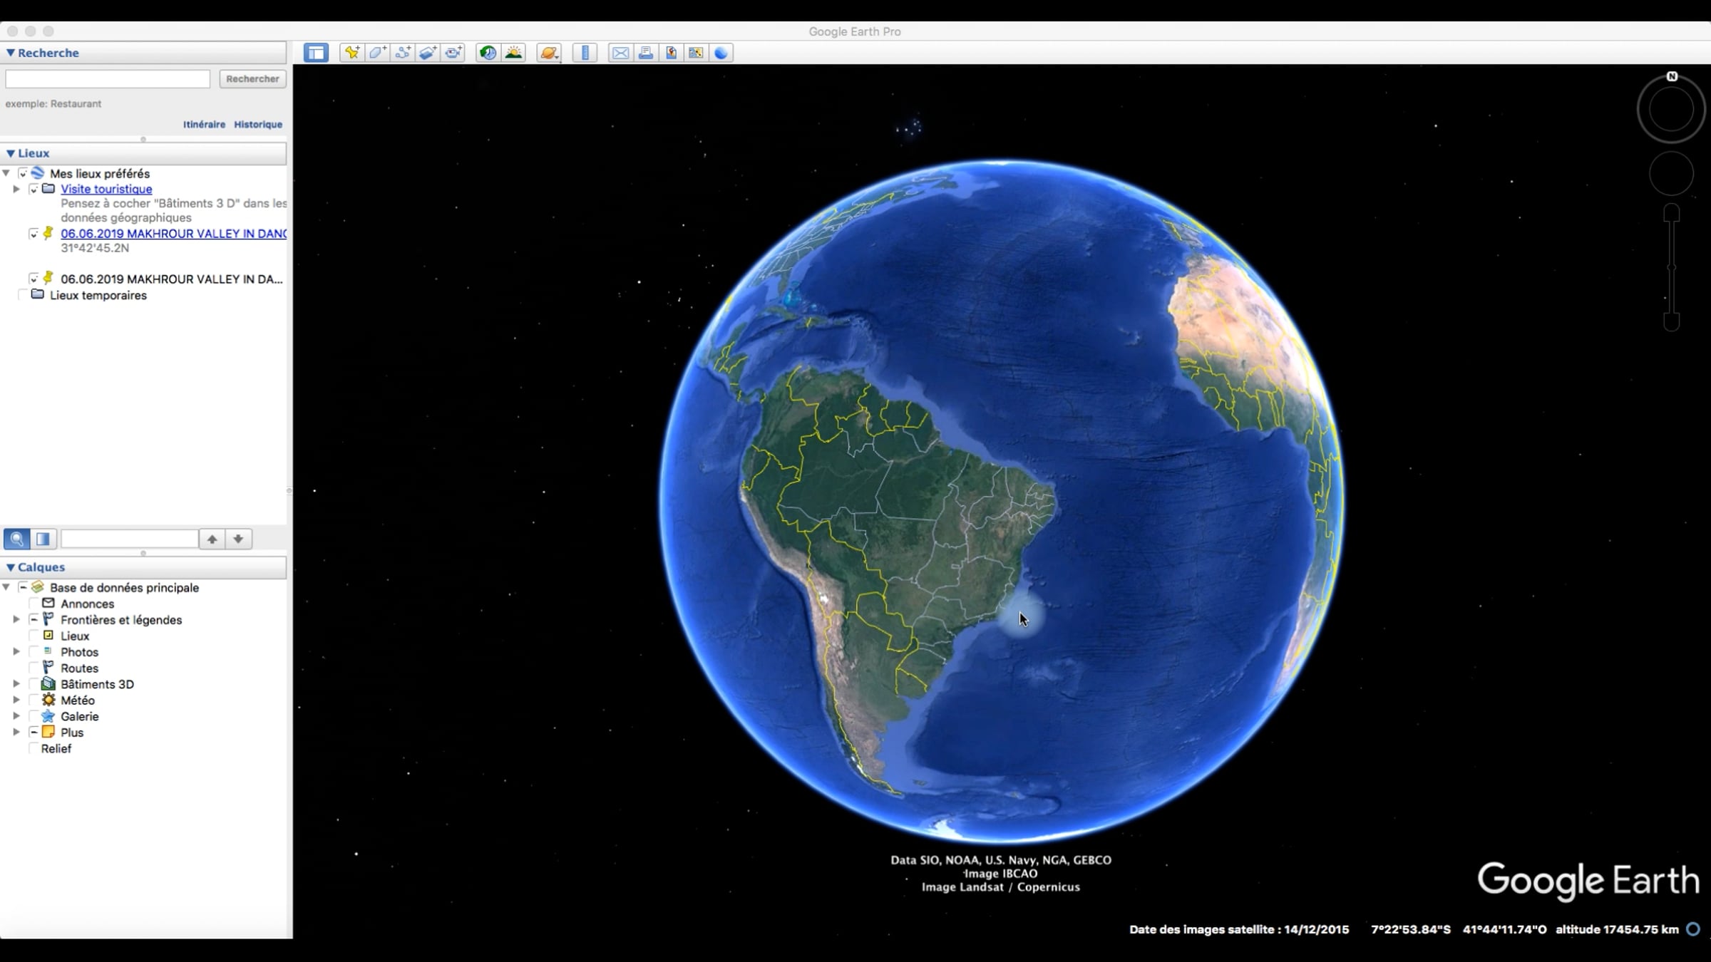Add an image overlay from the toolbar
The image size is (1711, 962).
click(x=428, y=53)
